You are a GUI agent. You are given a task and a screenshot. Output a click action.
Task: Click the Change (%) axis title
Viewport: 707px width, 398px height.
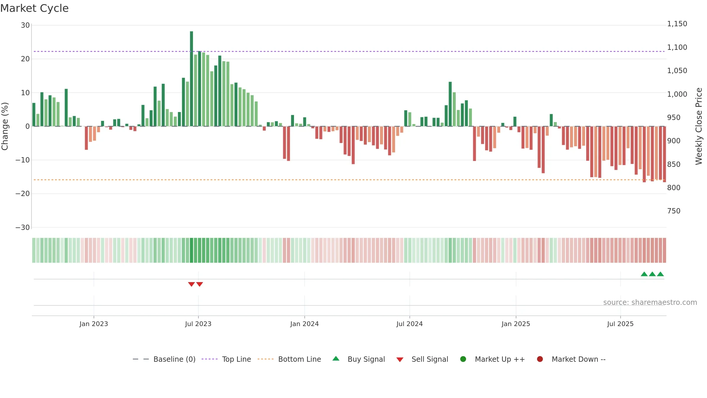tap(5, 126)
